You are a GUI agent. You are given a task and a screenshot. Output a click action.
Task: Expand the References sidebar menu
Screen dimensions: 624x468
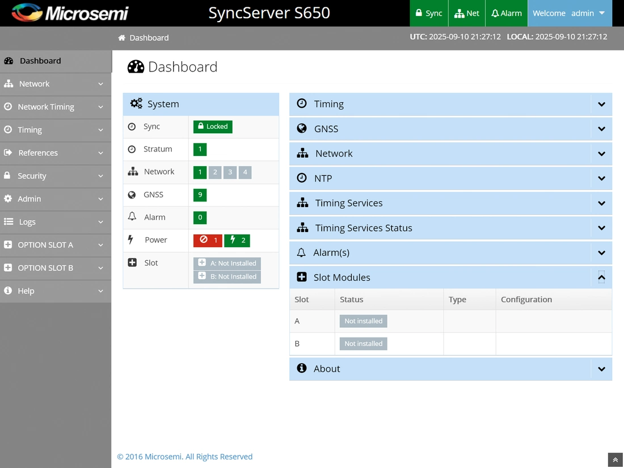pos(56,153)
